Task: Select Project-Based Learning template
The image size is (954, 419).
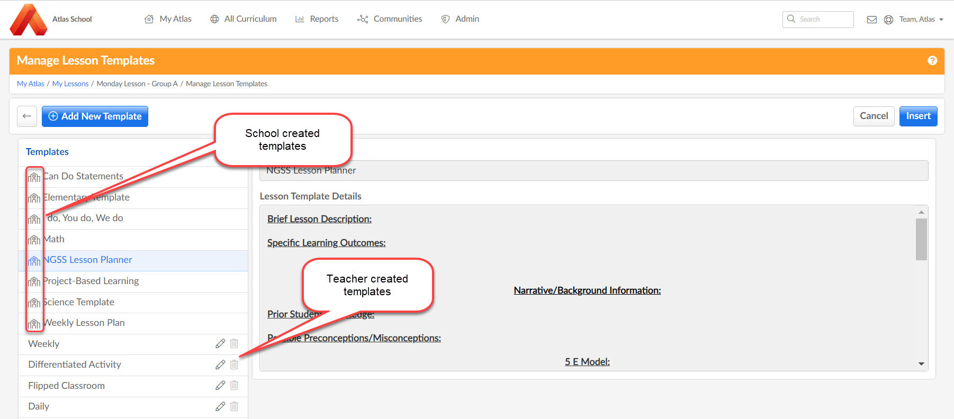Action: click(133, 281)
